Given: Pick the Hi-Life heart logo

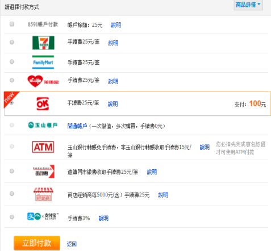Looking at the screenshot, I should click(x=43, y=81).
